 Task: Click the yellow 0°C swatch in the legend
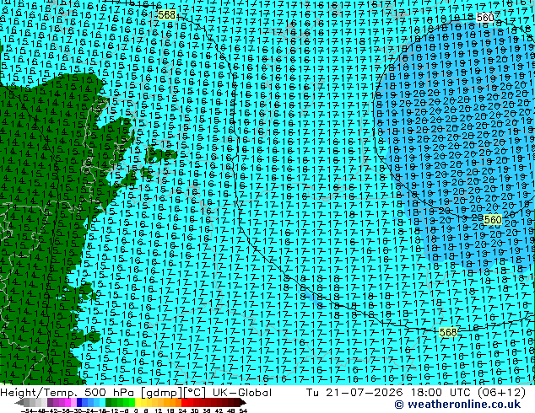point(138,403)
